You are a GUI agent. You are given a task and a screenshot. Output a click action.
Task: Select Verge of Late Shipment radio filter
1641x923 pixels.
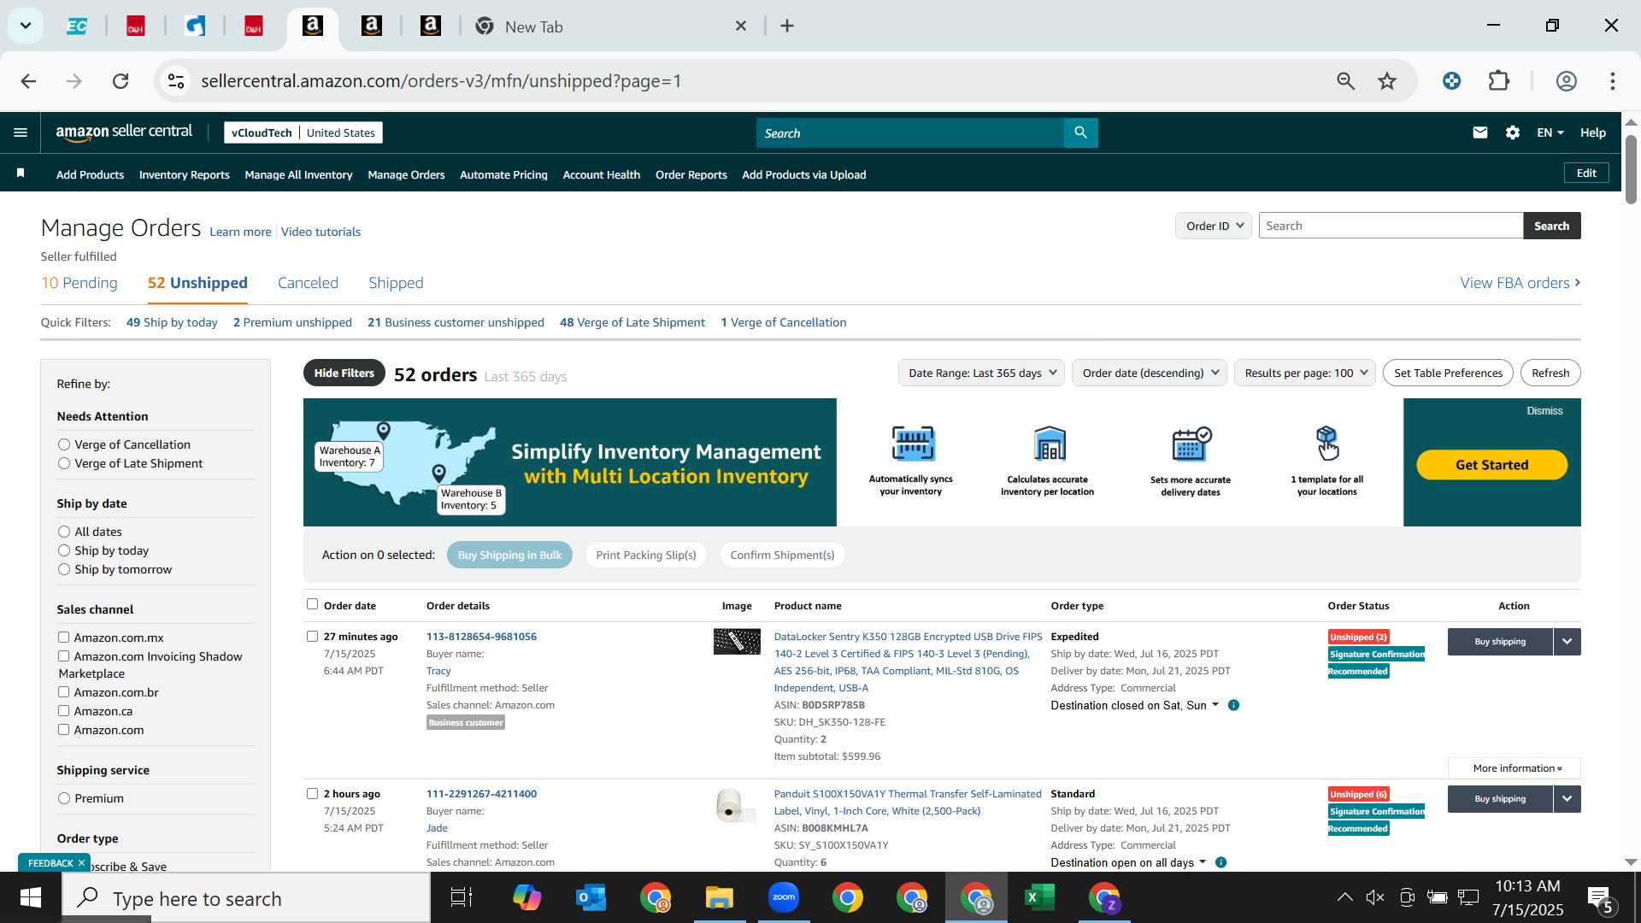pyautogui.click(x=64, y=463)
